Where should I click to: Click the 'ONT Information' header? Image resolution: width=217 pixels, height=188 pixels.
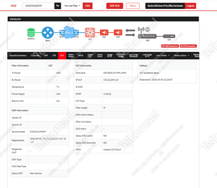click(20, 110)
